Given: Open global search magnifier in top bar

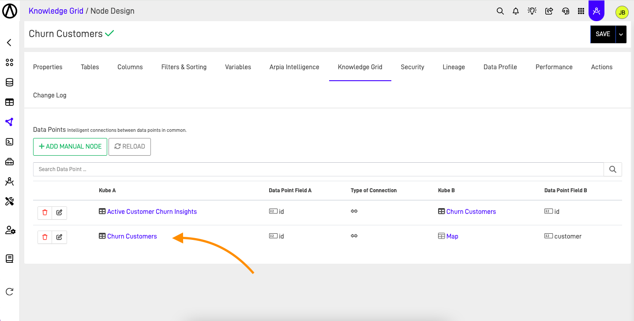Looking at the screenshot, I should pyautogui.click(x=500, y=11).
